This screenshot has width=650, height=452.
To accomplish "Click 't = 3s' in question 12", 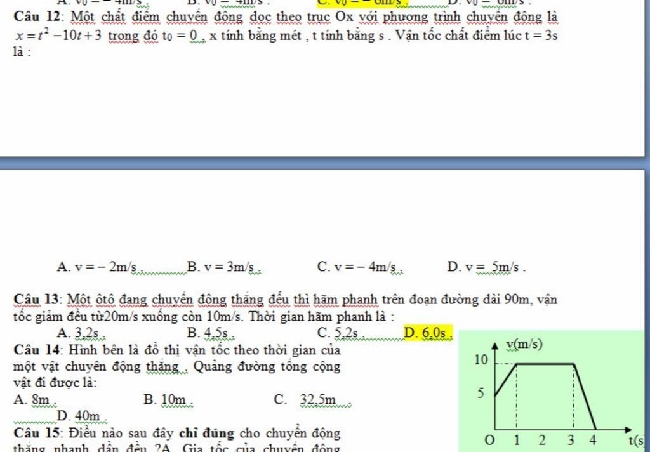I will tap(541, 36).
